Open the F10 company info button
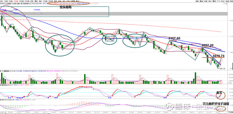233x114 pixels. tap(218, 1)
